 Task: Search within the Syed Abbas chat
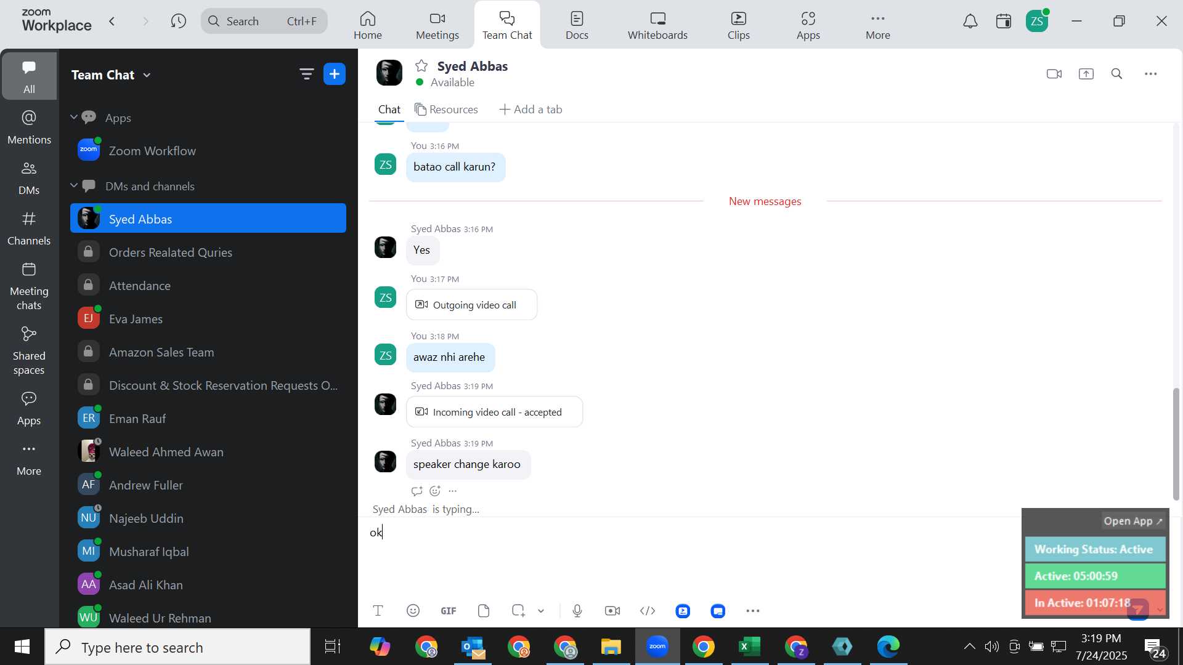(x=1117, y=74)
